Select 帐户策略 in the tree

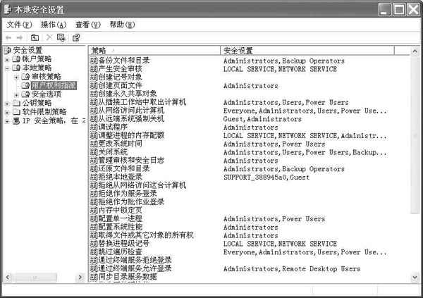tap(37, 59)
